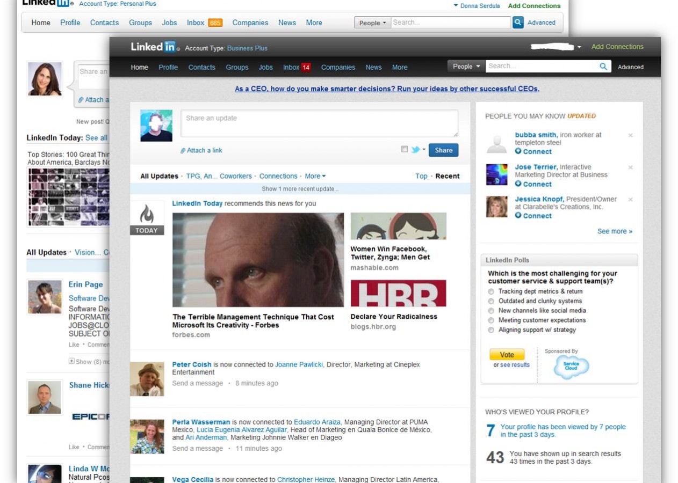Dismiss the Jose Terrier suggestion

(x=631, y=167)
